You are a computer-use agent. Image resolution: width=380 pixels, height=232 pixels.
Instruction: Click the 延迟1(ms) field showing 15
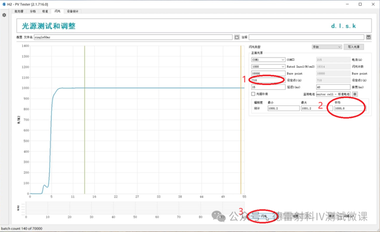(x=268, y=87)
